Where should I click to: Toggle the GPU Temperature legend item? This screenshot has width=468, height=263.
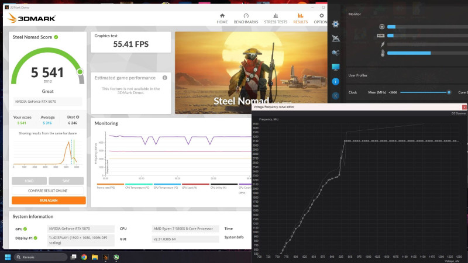coord(167,186)
